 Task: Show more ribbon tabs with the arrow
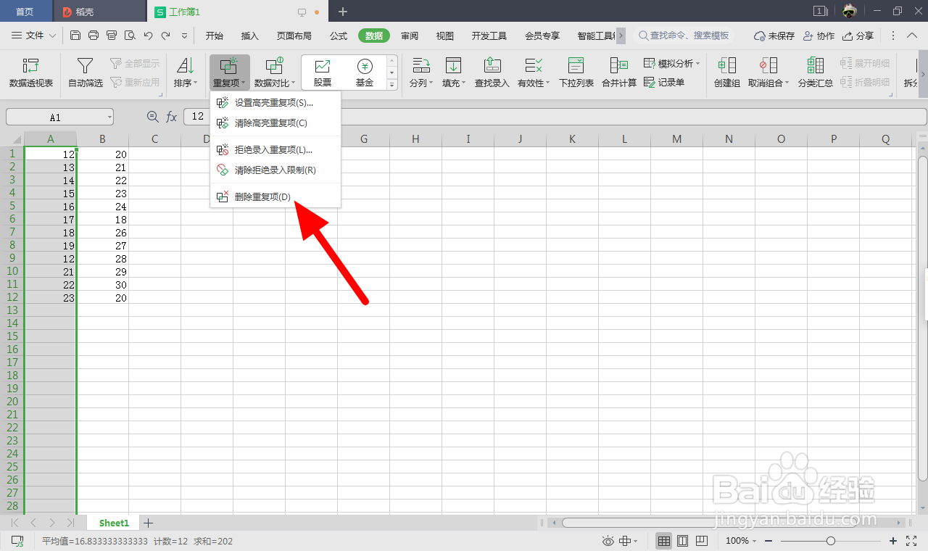(x=621, y=36)
